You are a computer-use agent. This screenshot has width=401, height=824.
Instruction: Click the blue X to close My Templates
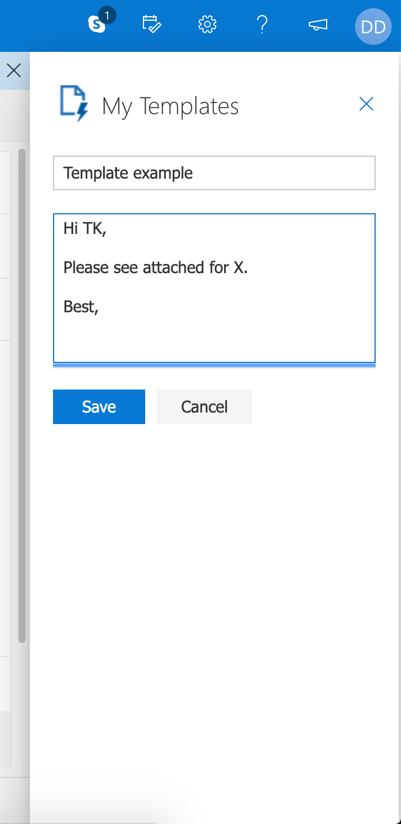(366, 104)
